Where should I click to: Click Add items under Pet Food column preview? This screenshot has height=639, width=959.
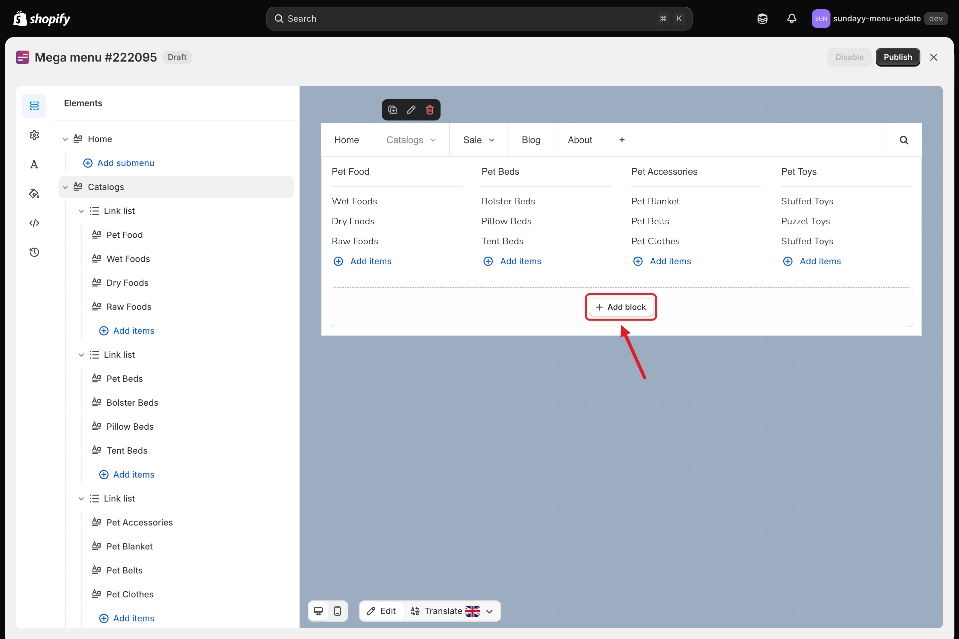click(363, 261)
